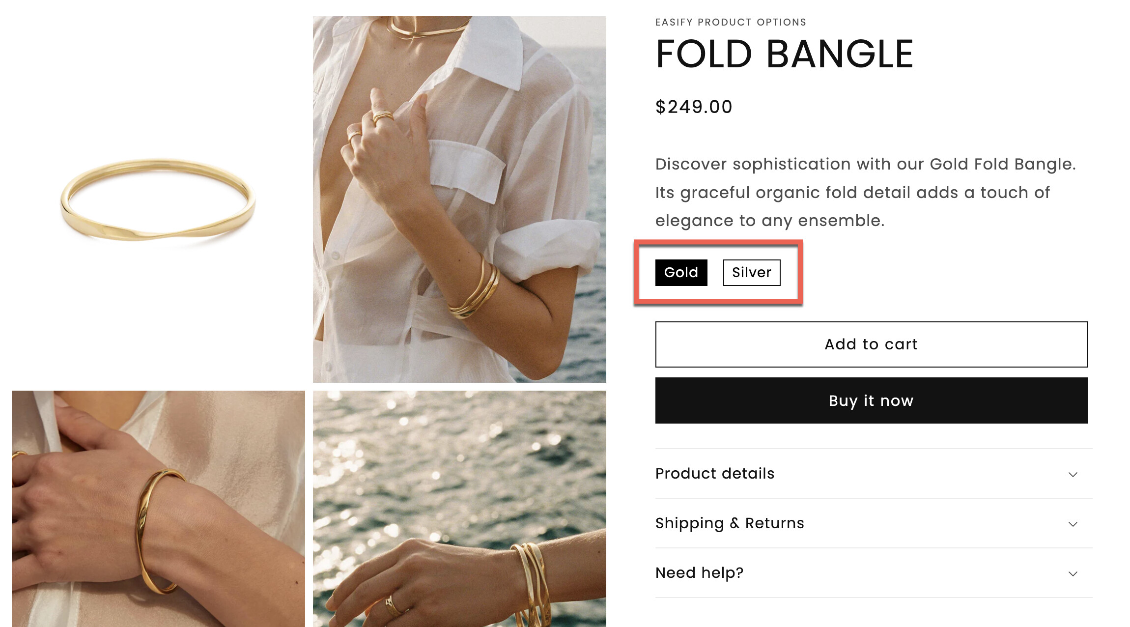
Task: Click the Product details chevron arrow
Action: coord(1073,474)
